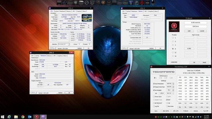
Task: Open the Processor Selection dropdown in CPU-Z
Action: (x=64, y=44)
